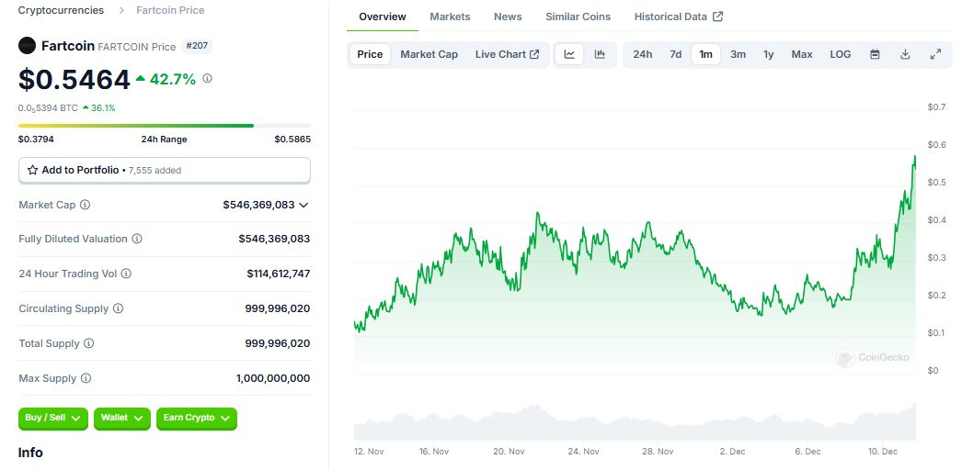Click the info icon beside 42.7% change
The image size is (962, 470).
207,78
